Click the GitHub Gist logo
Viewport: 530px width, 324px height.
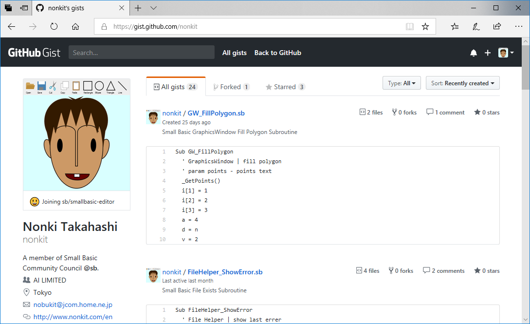coord(34,52)
